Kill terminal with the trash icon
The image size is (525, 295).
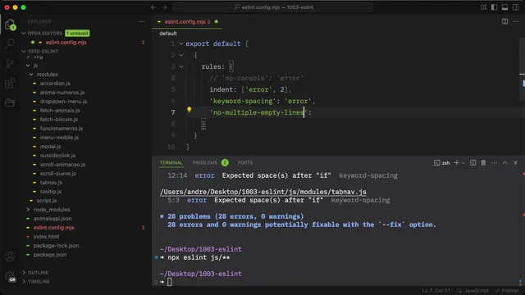coord(483,162)
